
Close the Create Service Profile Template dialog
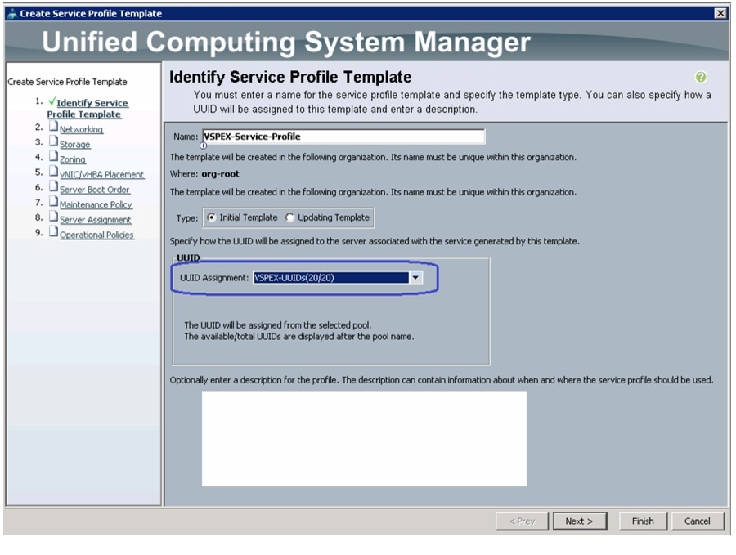[x=720, y=13]
